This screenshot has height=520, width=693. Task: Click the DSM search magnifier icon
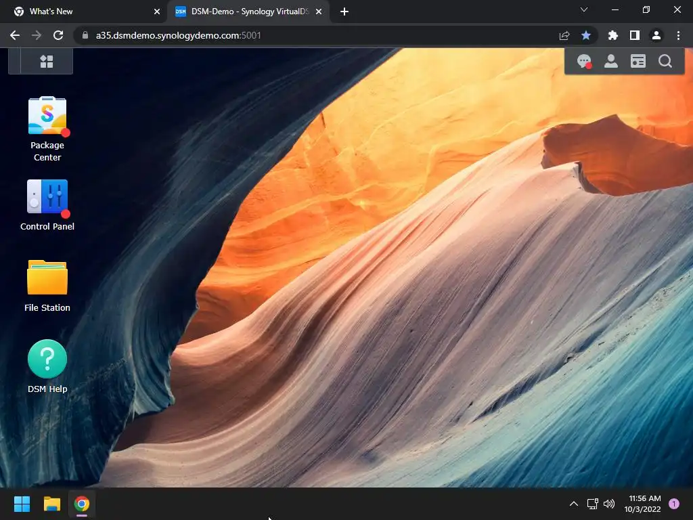(x=665, y=61)
